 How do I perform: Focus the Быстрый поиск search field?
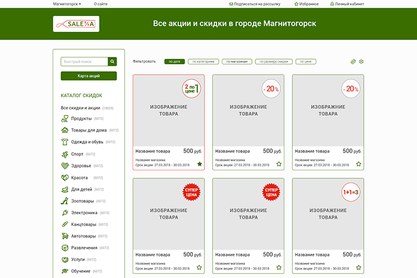click(x=85, y=61)
